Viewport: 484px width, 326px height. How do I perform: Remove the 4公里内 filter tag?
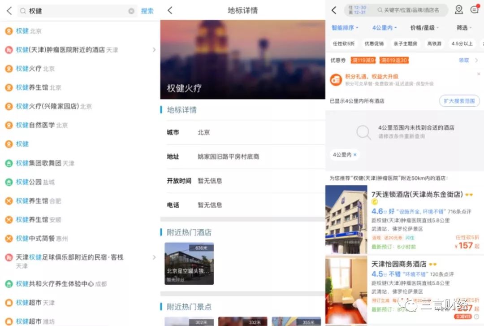click(x=355, y=155)
